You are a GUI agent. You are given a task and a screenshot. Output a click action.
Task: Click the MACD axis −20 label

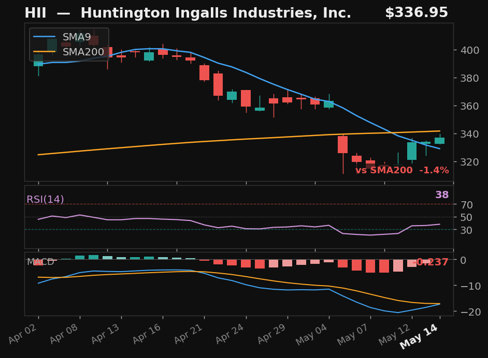(x=470, y=312)
